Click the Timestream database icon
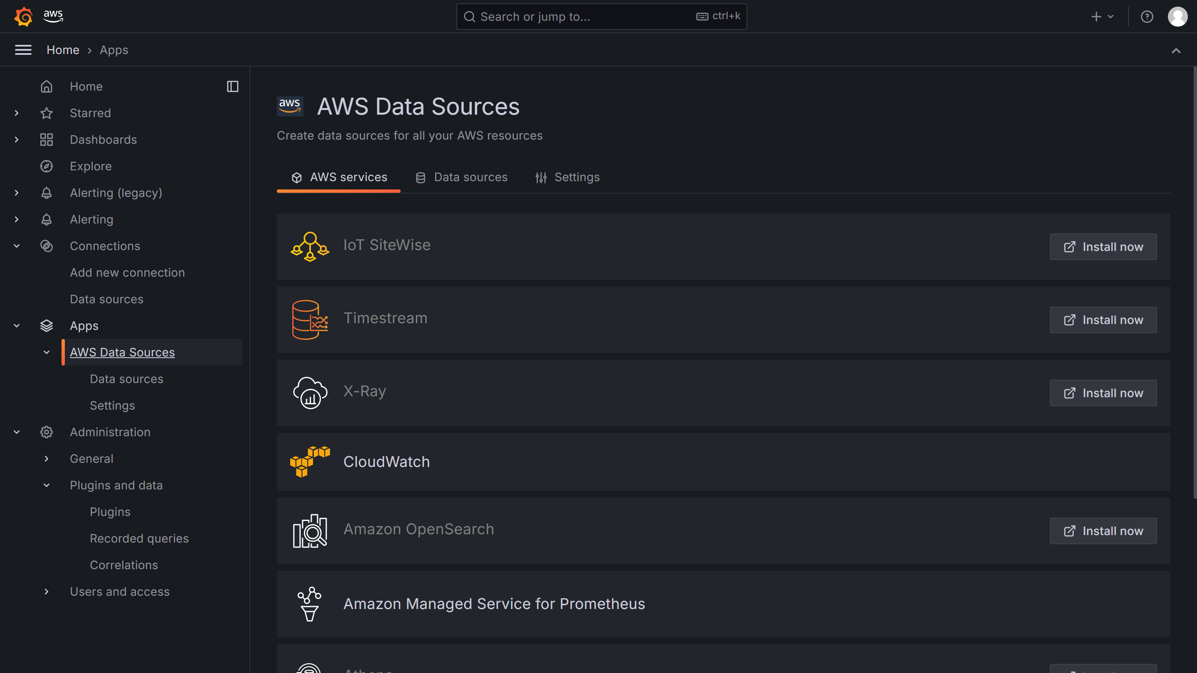 pos(310,319)
